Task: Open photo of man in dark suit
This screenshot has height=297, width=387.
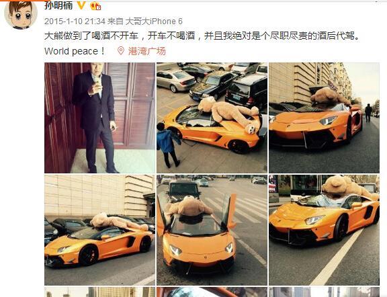Action: click(99, 118)
